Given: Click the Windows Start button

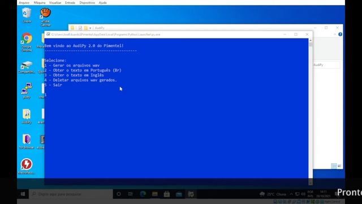Looking at the screenshot, I should pos(23,194).
